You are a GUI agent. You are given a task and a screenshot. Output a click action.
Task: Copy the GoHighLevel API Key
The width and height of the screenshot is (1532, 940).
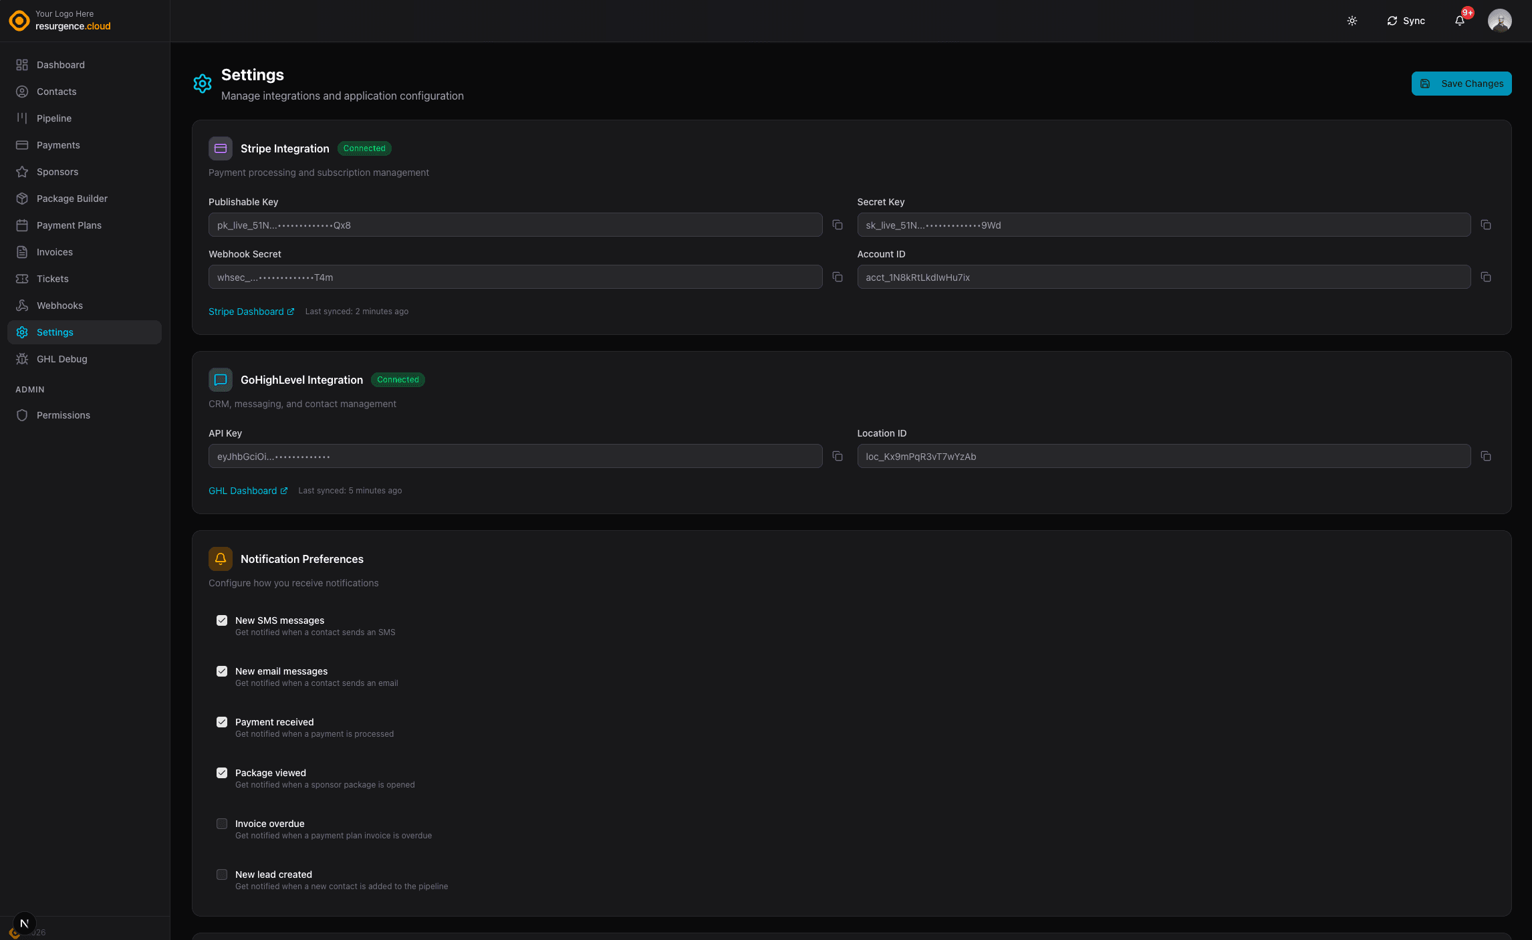click(838, 456)
